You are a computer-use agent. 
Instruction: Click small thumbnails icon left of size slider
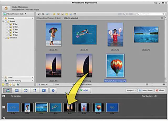tap(147, 85)
